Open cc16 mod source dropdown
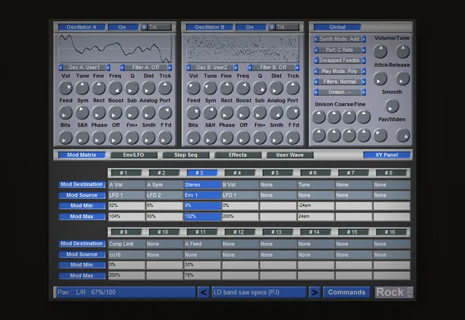 [126, 255]
